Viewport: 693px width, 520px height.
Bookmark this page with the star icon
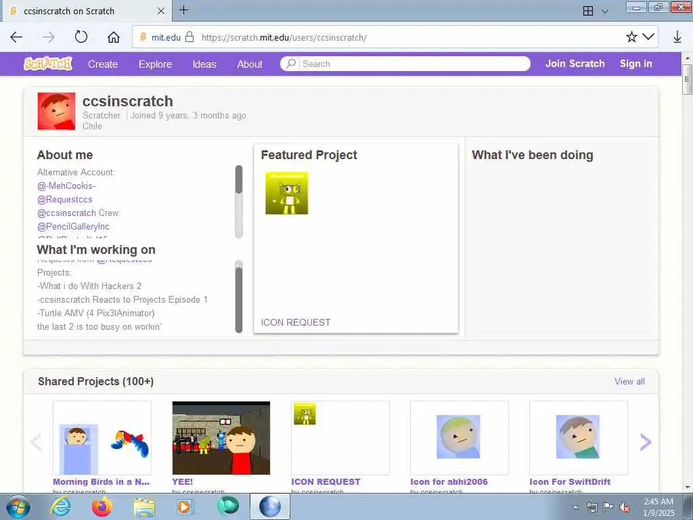[631, 37]
